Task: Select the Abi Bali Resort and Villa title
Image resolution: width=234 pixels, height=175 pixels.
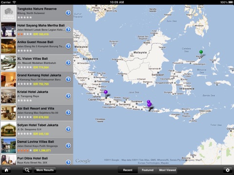Action: (36, 108)
